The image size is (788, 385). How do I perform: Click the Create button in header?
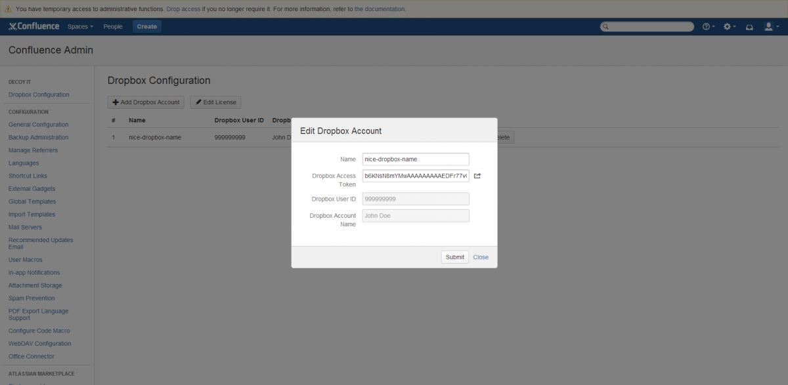(147, 26)
